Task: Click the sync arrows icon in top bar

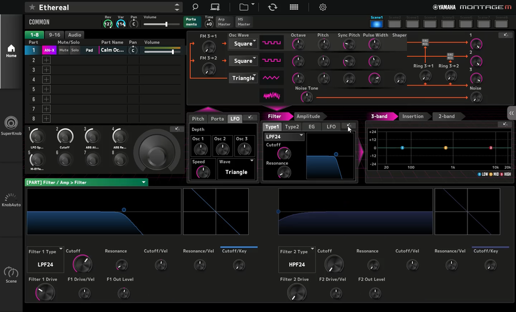Action: [273, 7]
